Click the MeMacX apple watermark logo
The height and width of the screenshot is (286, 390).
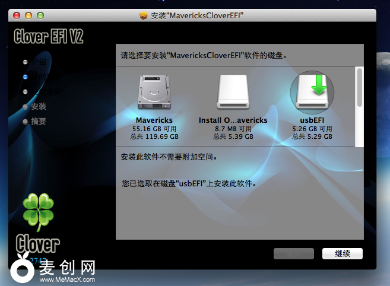pos(23,269)
